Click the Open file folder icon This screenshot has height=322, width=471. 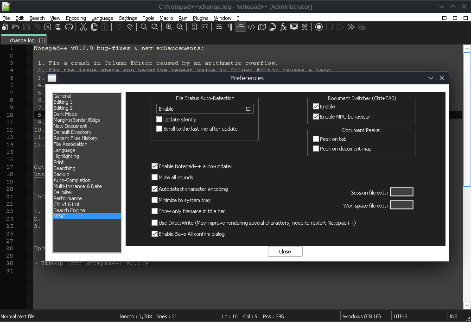point(16,27)
